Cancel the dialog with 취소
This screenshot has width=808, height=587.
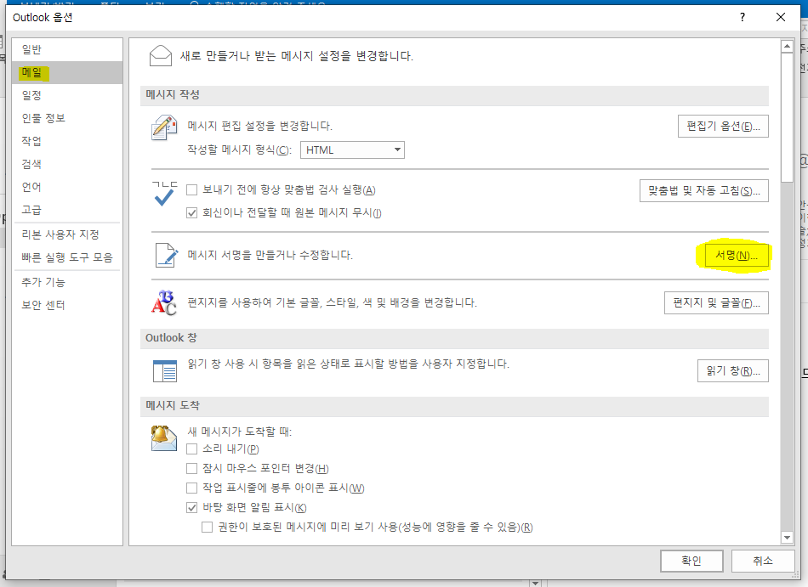point(763,561)
